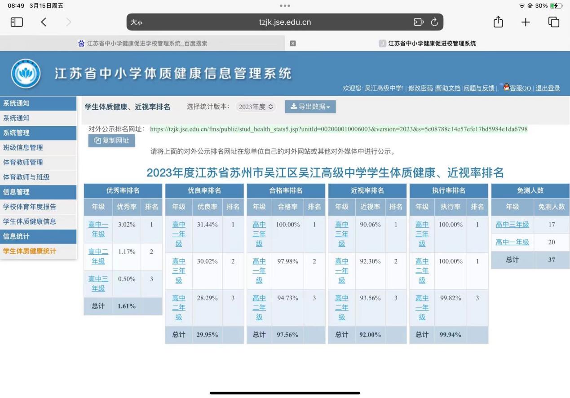
Task: Tap the battery indicator in the status bar
Action: click(x=556, y=6)
